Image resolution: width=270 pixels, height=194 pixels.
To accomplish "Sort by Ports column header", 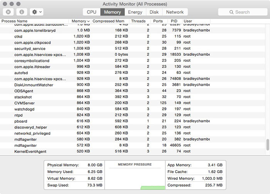I will (x=159, y=21).
